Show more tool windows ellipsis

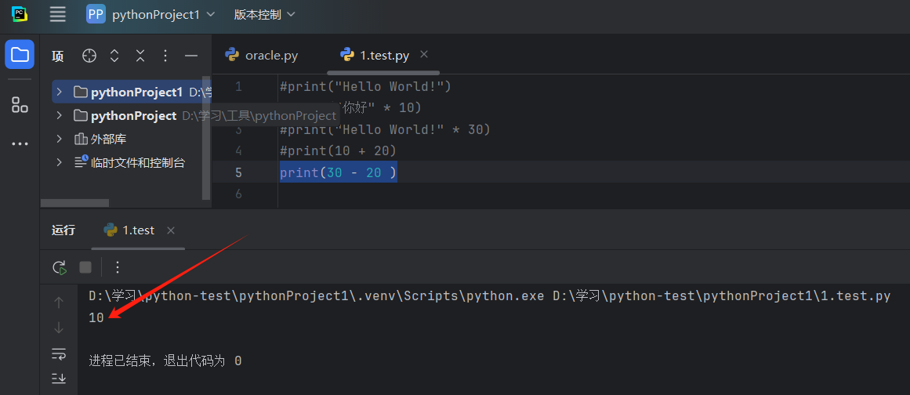point(20,144)
